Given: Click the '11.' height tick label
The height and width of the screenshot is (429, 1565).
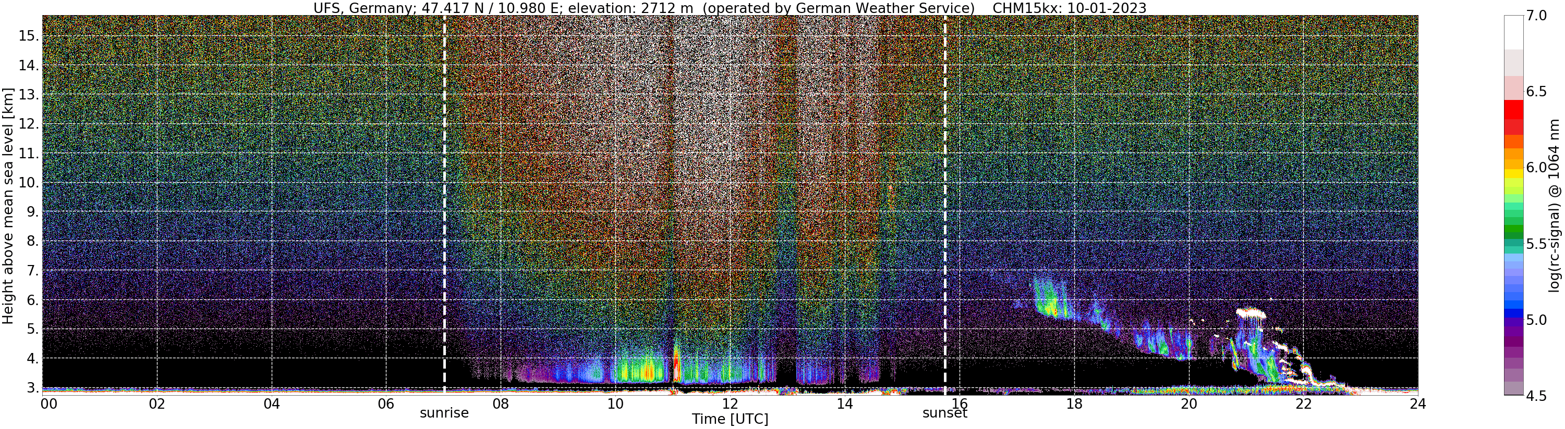Looking at the screenshot, I should (28, 154).
